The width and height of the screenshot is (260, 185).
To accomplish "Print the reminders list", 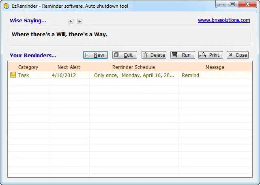I will click(x=211, y=55).
